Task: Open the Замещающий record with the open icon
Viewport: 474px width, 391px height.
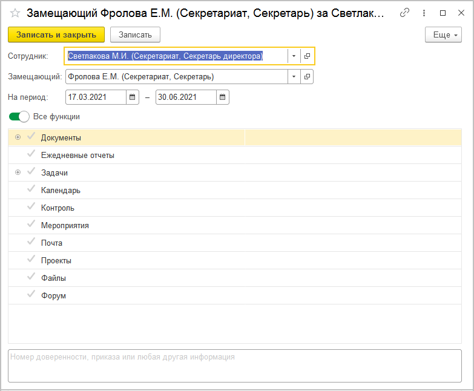Action: click(307, 77)
